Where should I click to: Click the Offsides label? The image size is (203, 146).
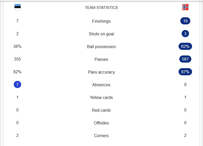(x=101, y=123)
